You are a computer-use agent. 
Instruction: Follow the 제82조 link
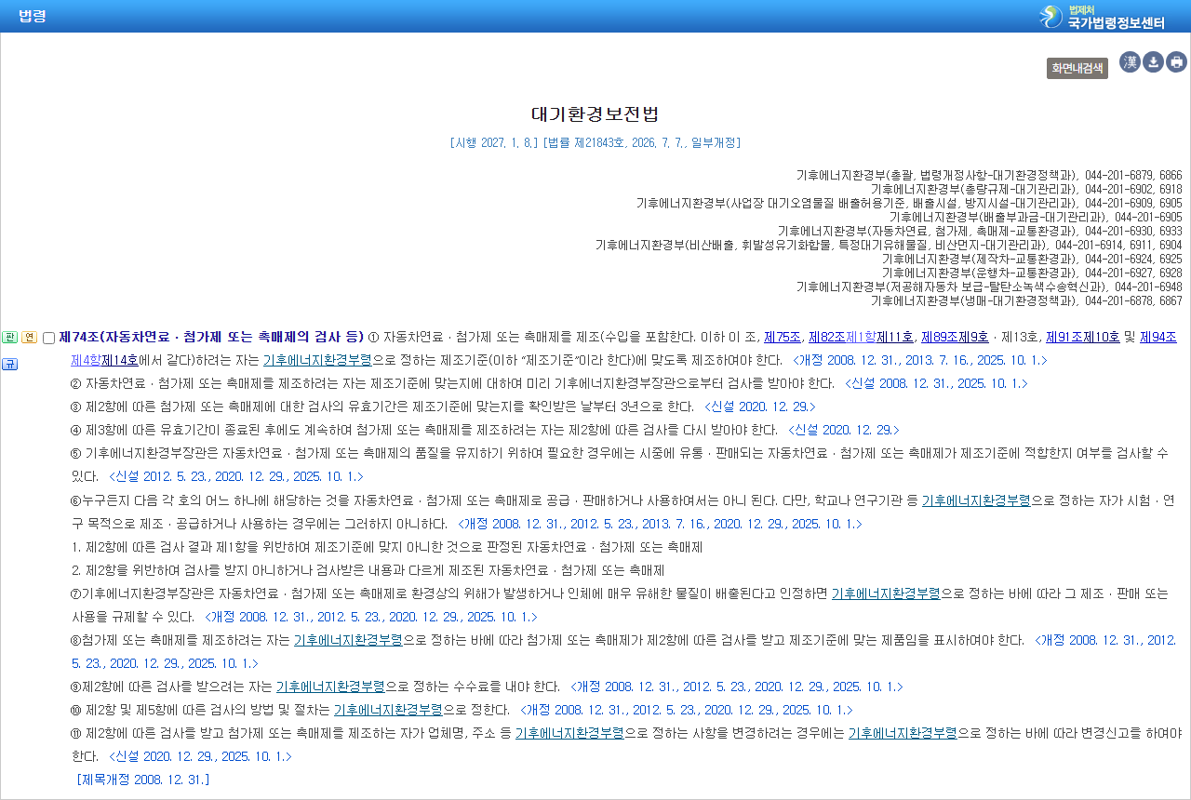point(826,337)
